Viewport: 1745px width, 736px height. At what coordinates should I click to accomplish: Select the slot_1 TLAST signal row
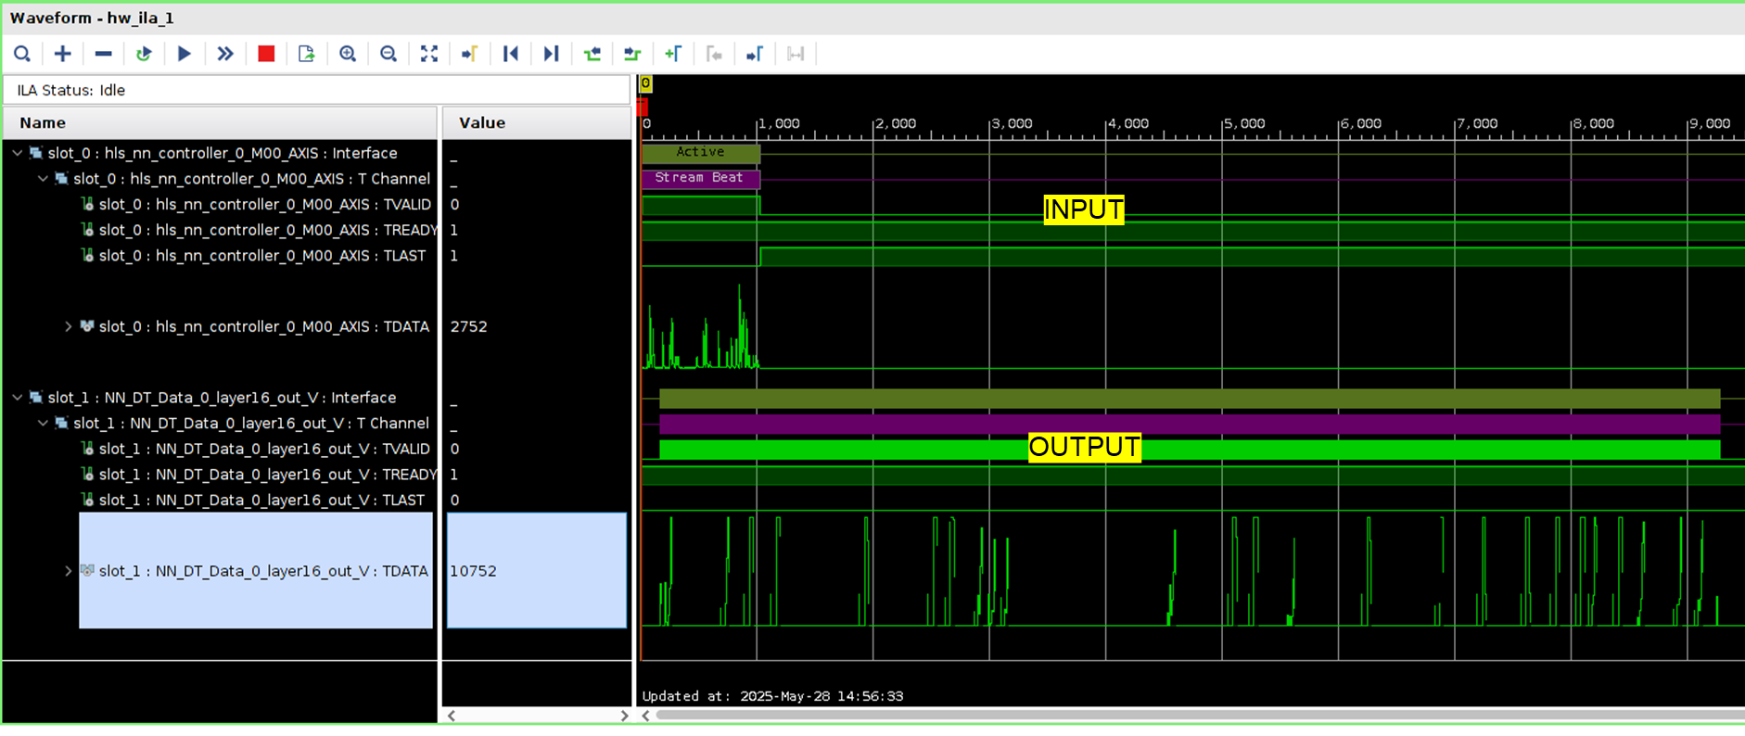click(261, 501)
